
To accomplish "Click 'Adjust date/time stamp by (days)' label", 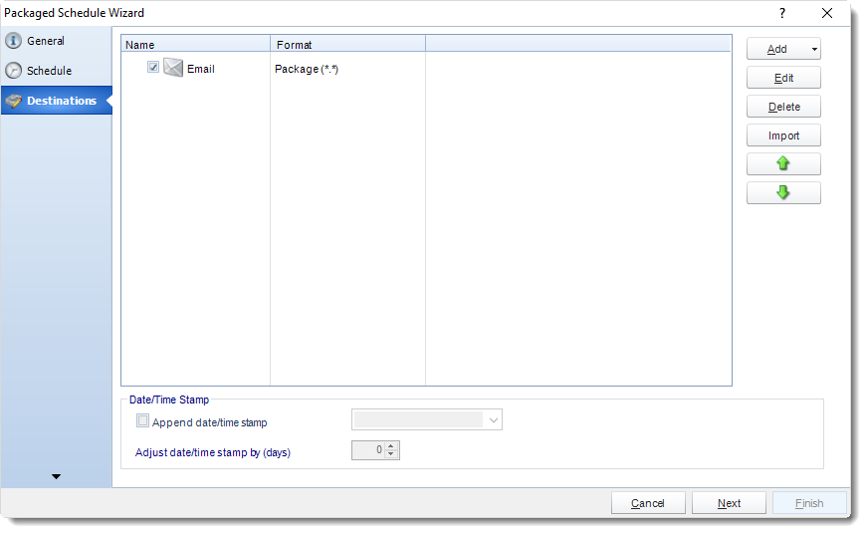I will tap(213, 452).
